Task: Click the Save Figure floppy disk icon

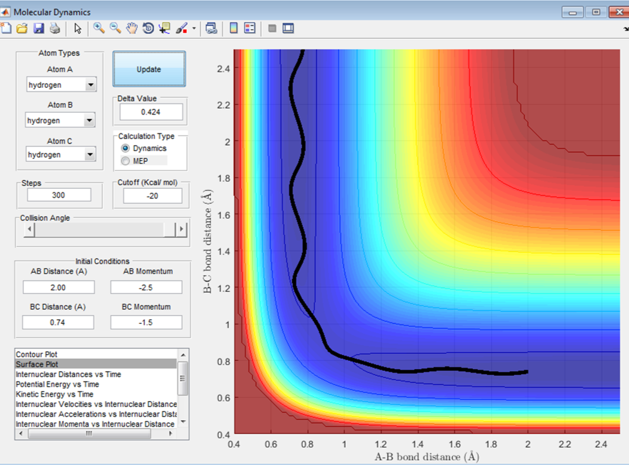Action: pyautogui.click(x=38, y=28)
